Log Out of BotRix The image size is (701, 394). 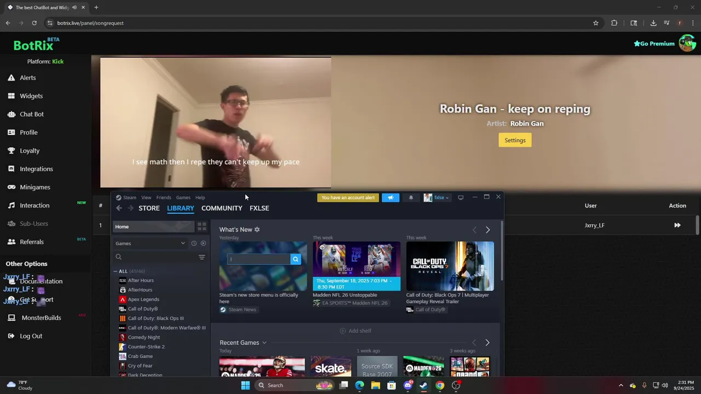click(31, 336)
